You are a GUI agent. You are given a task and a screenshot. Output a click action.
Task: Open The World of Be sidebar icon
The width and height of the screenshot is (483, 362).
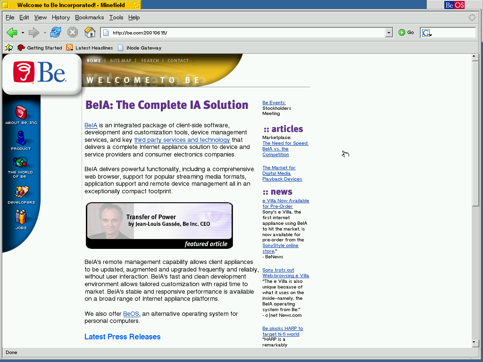click(x=20, y=167)
